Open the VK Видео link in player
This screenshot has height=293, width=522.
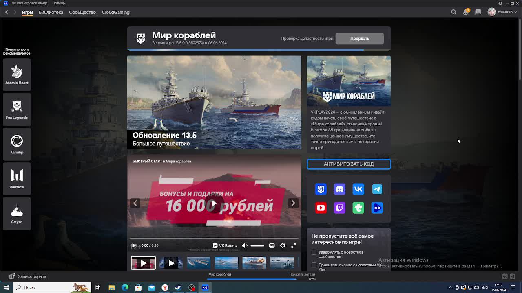coord(225,245)
